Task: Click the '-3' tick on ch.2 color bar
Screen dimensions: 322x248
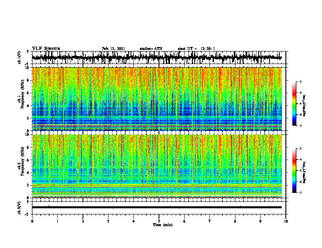Action: click(300, 149)
